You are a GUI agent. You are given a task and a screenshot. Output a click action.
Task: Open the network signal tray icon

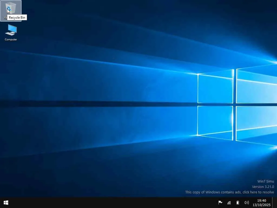(229, 203)
